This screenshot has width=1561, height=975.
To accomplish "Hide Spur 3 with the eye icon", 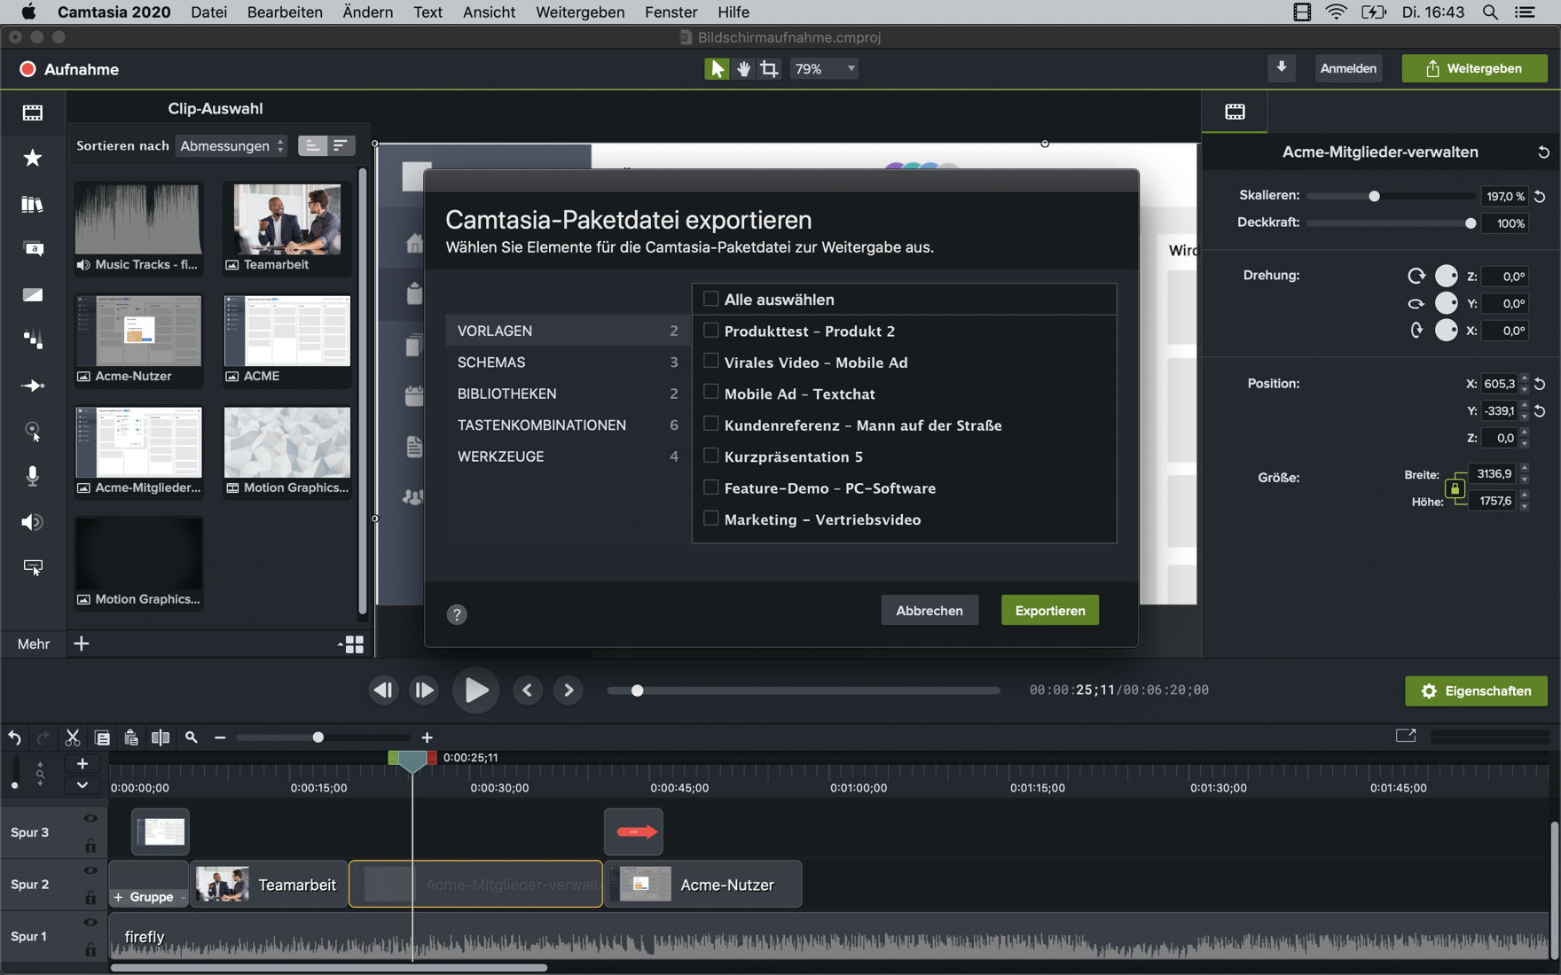I will pyautogui.click(x=90, y=818).
